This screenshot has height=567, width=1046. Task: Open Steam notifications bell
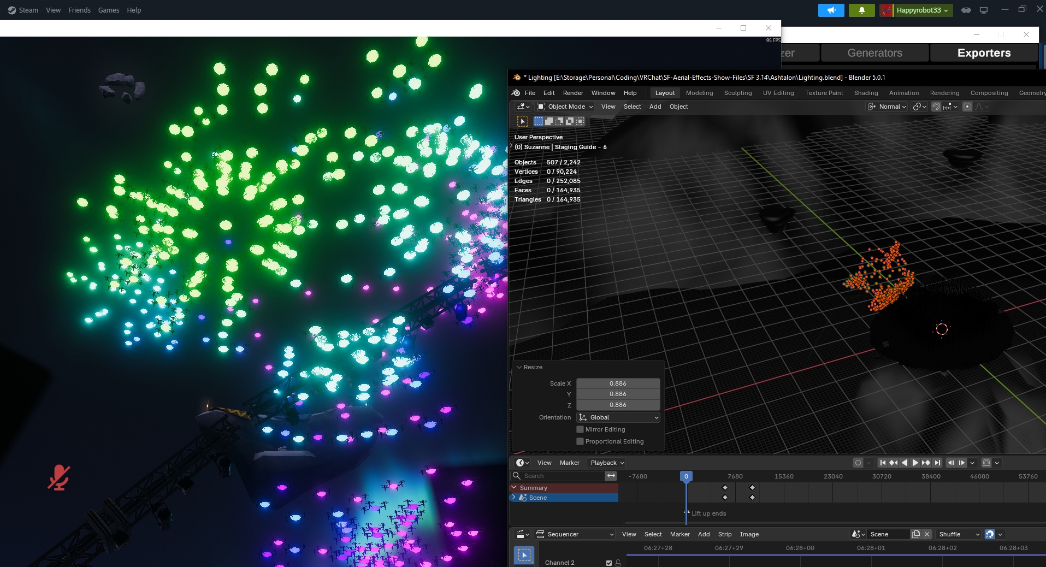tap(861, 10)
